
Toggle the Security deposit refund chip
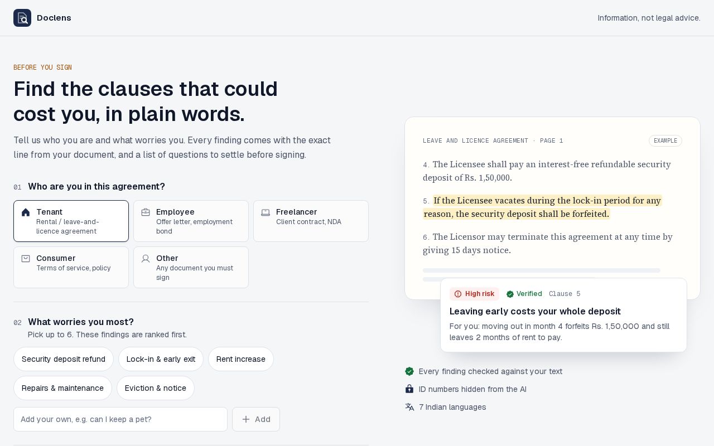64,359
